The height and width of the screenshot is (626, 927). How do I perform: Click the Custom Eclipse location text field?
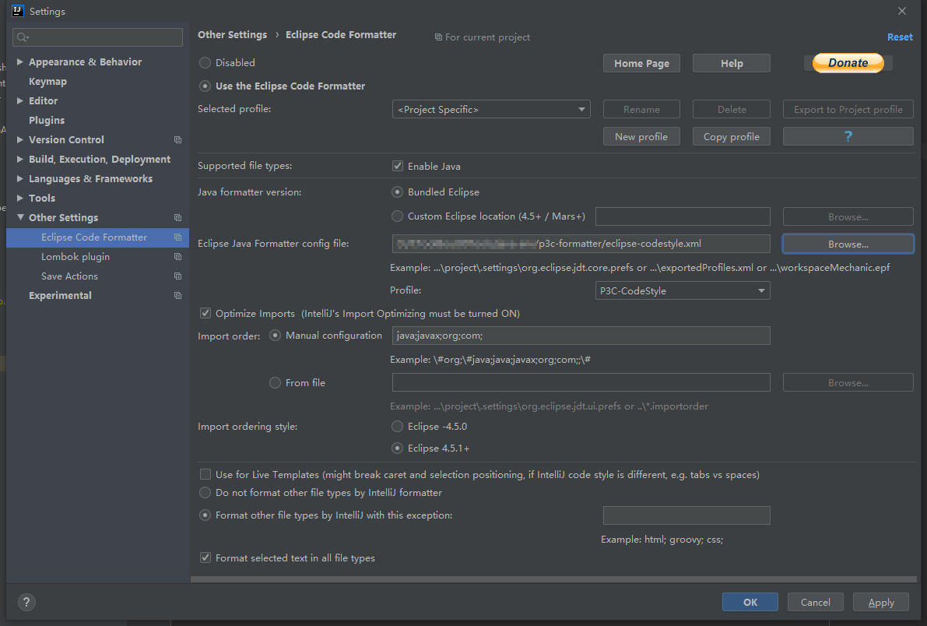(x=683, y=216)
